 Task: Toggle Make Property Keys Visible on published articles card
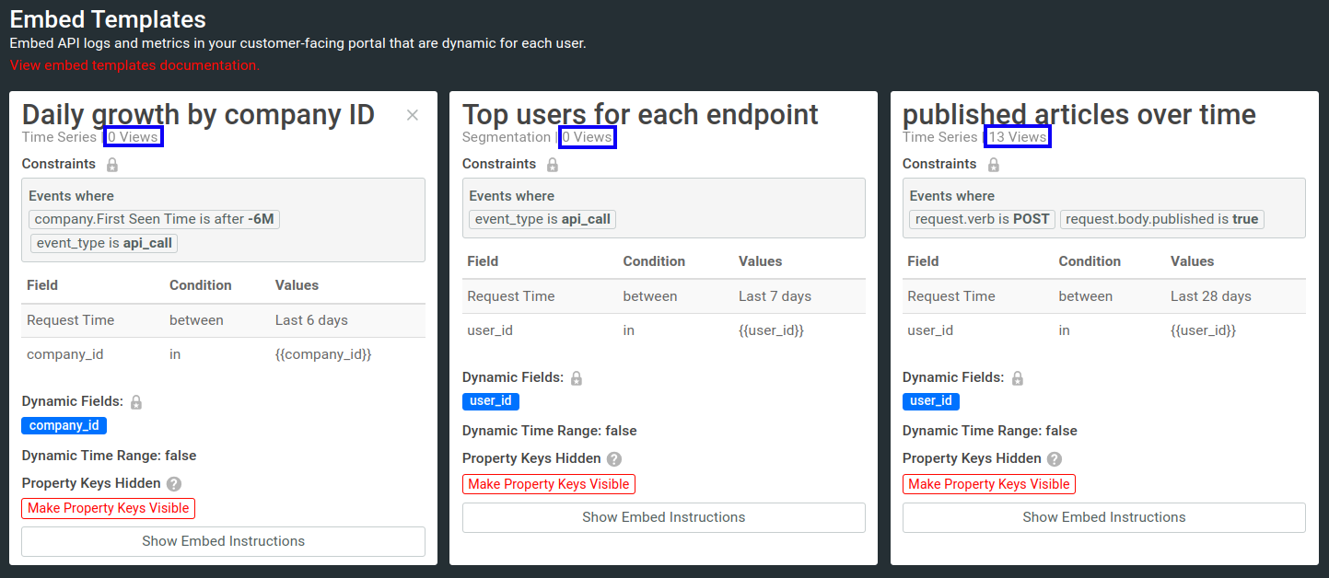(x=988, y=483)
